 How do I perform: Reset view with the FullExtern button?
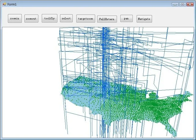[x=107, y=19]
